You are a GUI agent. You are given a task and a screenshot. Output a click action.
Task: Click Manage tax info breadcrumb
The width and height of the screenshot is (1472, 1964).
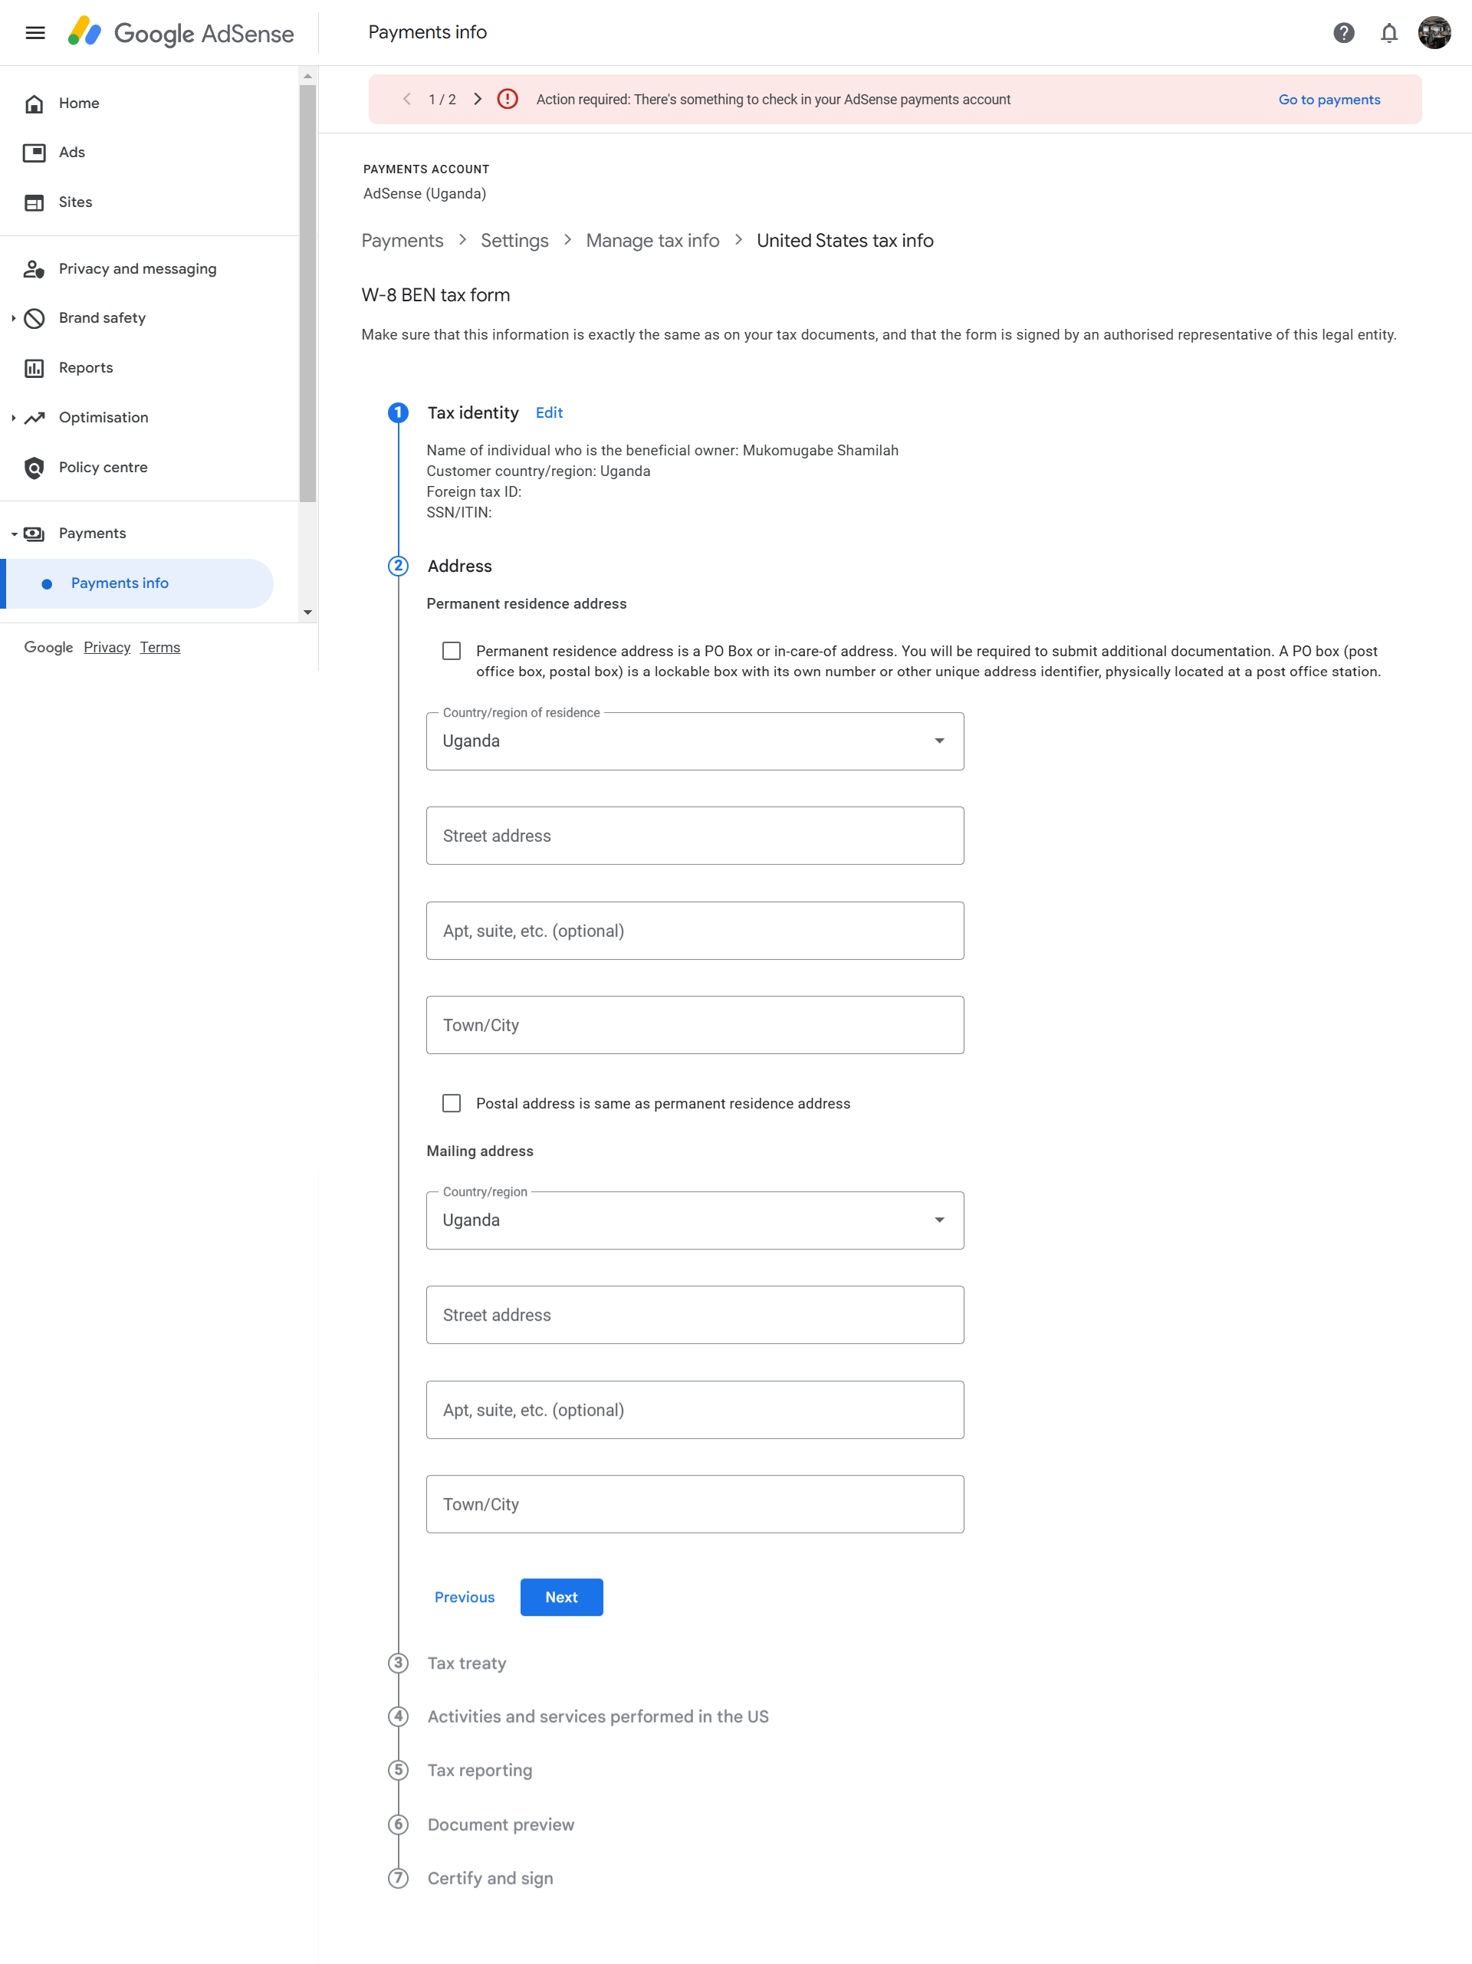(652, 241)
